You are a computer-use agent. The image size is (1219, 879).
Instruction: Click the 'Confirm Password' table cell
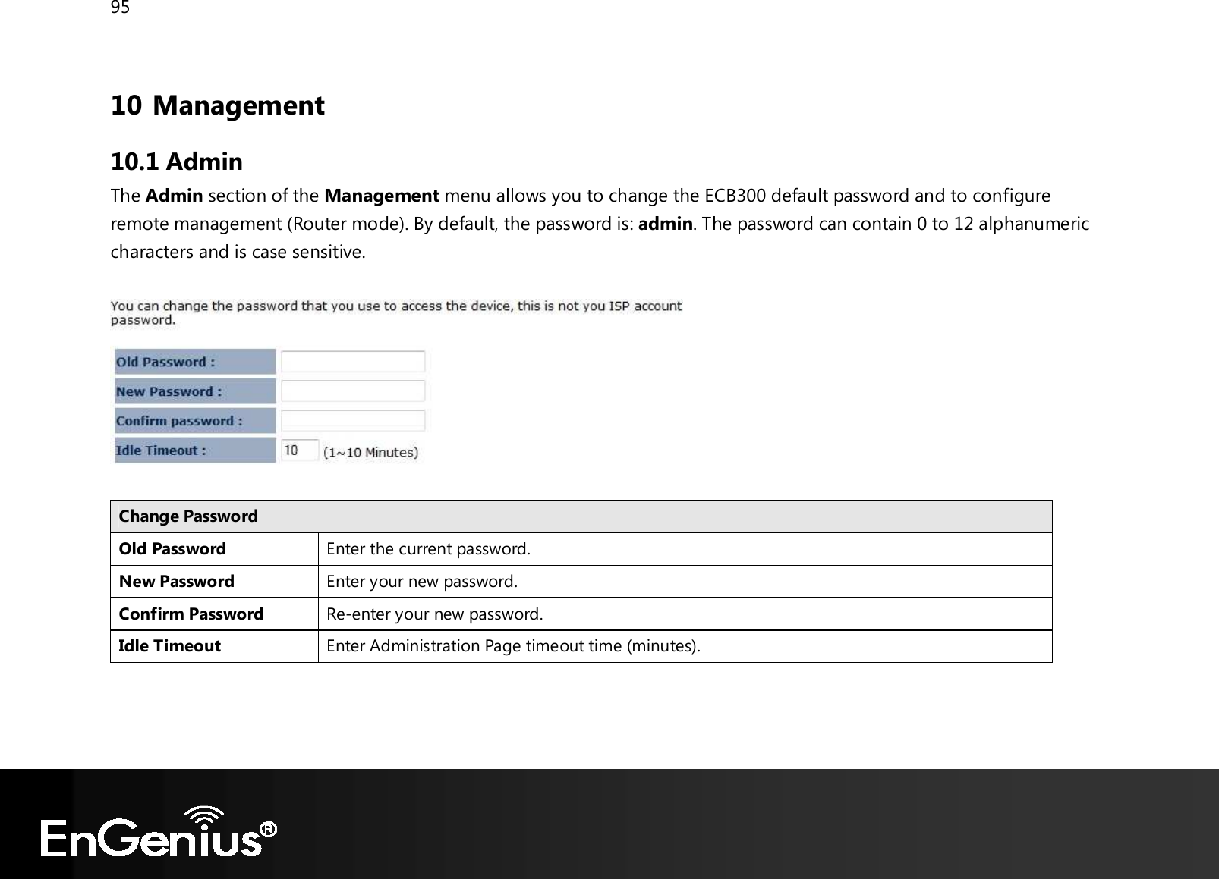215,614
